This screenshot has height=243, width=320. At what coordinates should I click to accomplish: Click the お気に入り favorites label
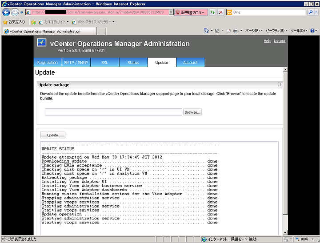coord(17,22)
